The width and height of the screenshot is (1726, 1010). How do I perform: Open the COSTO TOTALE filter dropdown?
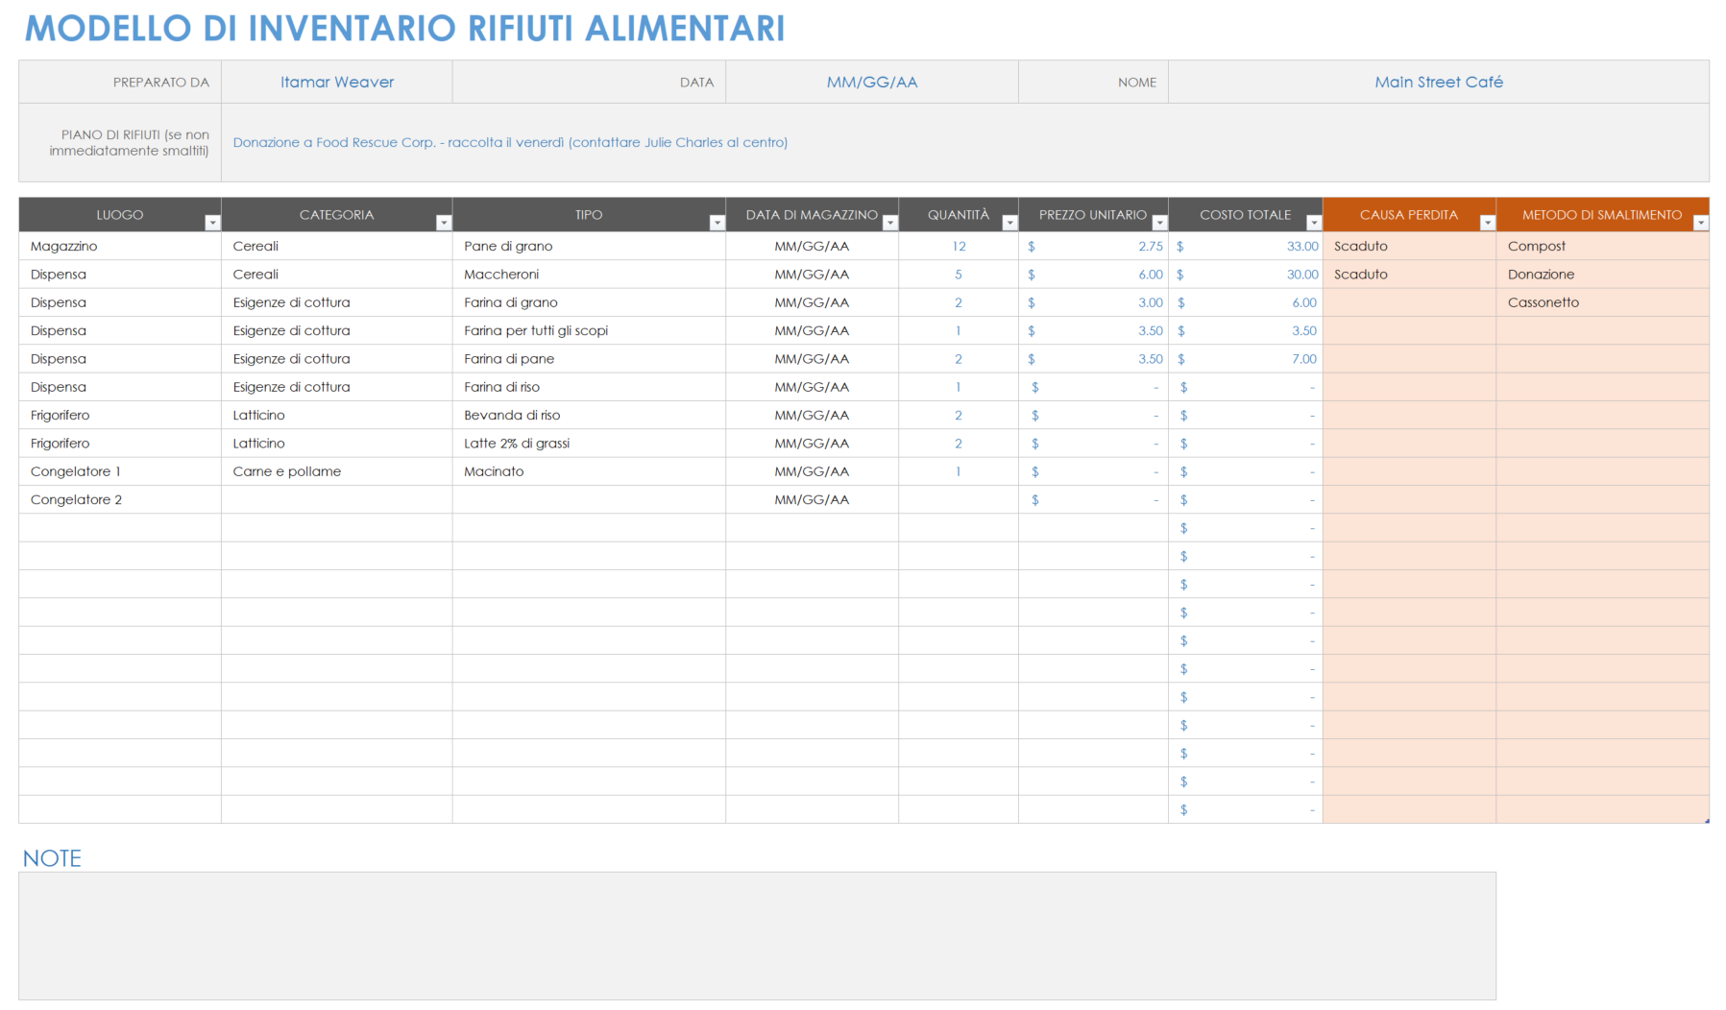click(1314, 223)
